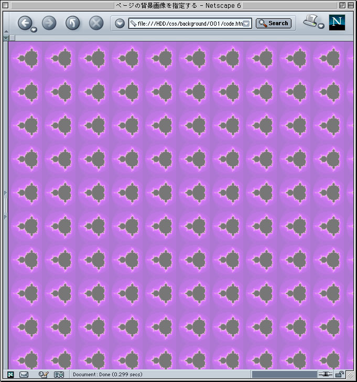Click the round dropdown button before the URL field
This screenshot has width=357, height=382.
click(120, 23)
